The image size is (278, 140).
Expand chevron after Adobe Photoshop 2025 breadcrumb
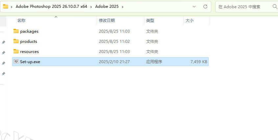pyautogui.click(x=91, y=7)
